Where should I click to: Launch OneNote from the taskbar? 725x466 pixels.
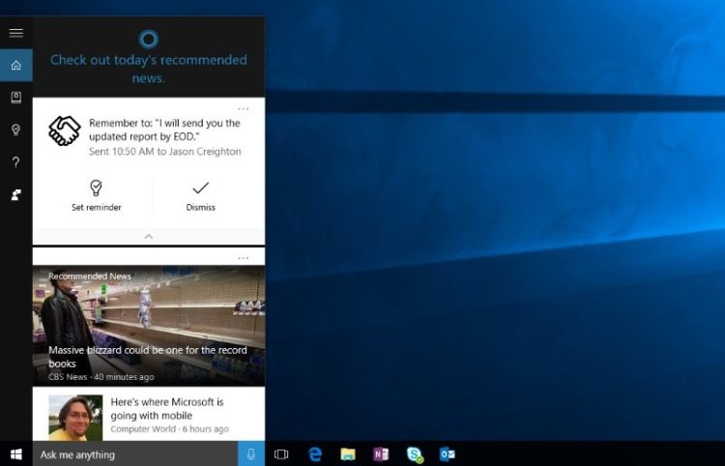click(381, 454)
